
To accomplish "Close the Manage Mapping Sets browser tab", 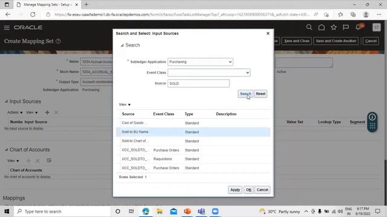I will (x=77, y=5).
